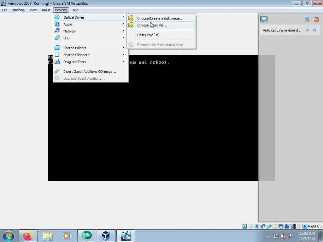Click the Optical Drives disc icon
Screen dimensions: 323x242
57,17
